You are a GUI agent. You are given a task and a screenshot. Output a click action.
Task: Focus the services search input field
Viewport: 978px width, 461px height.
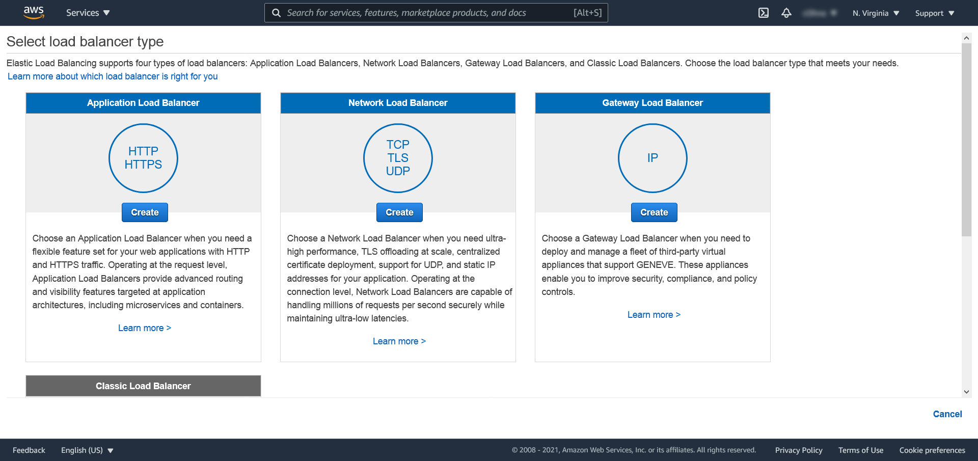[x=436, y=13]
